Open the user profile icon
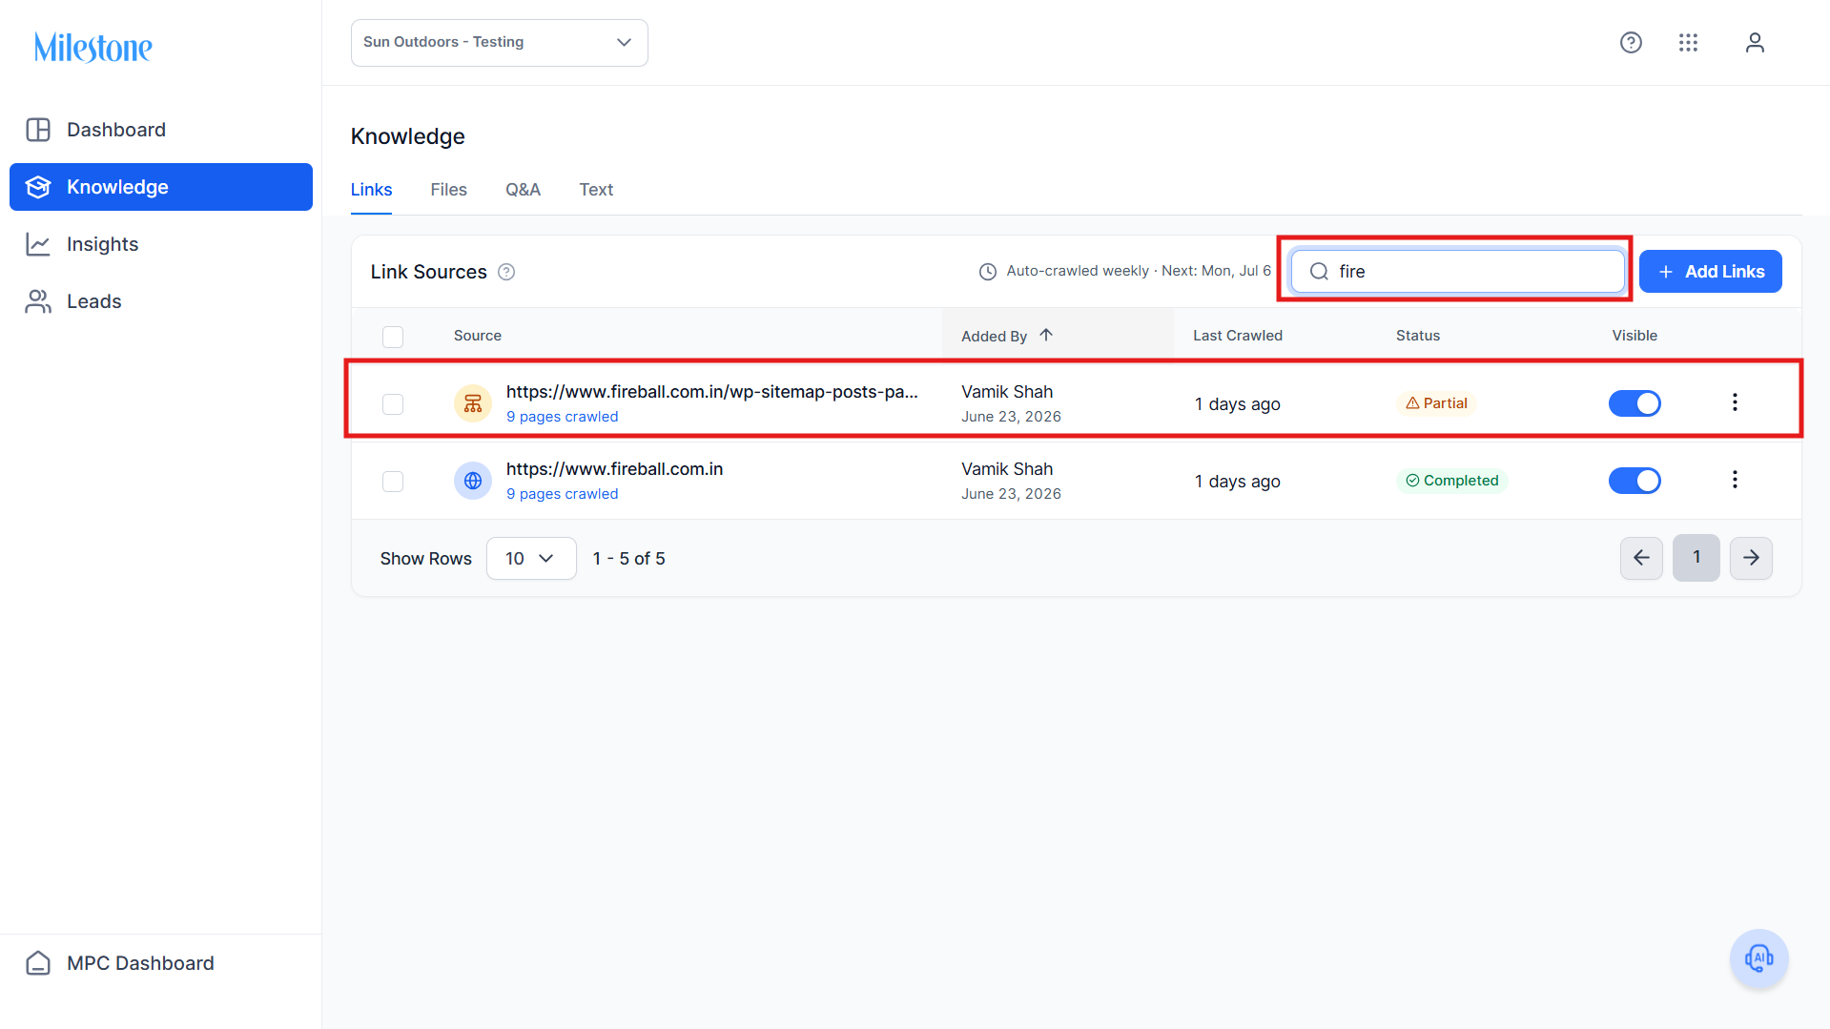The height and width of the screenshot is (1029, 1830). pos(1755,43)
